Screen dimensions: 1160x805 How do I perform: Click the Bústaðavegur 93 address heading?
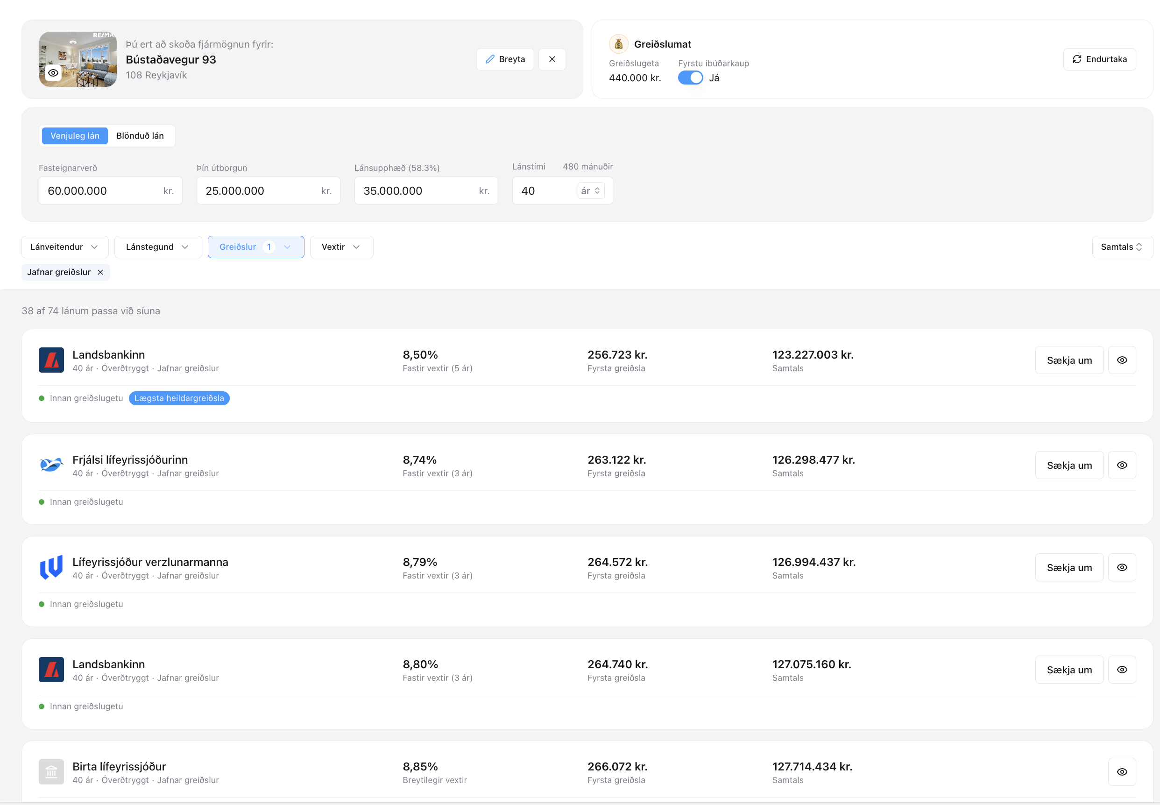coord(171,59)
